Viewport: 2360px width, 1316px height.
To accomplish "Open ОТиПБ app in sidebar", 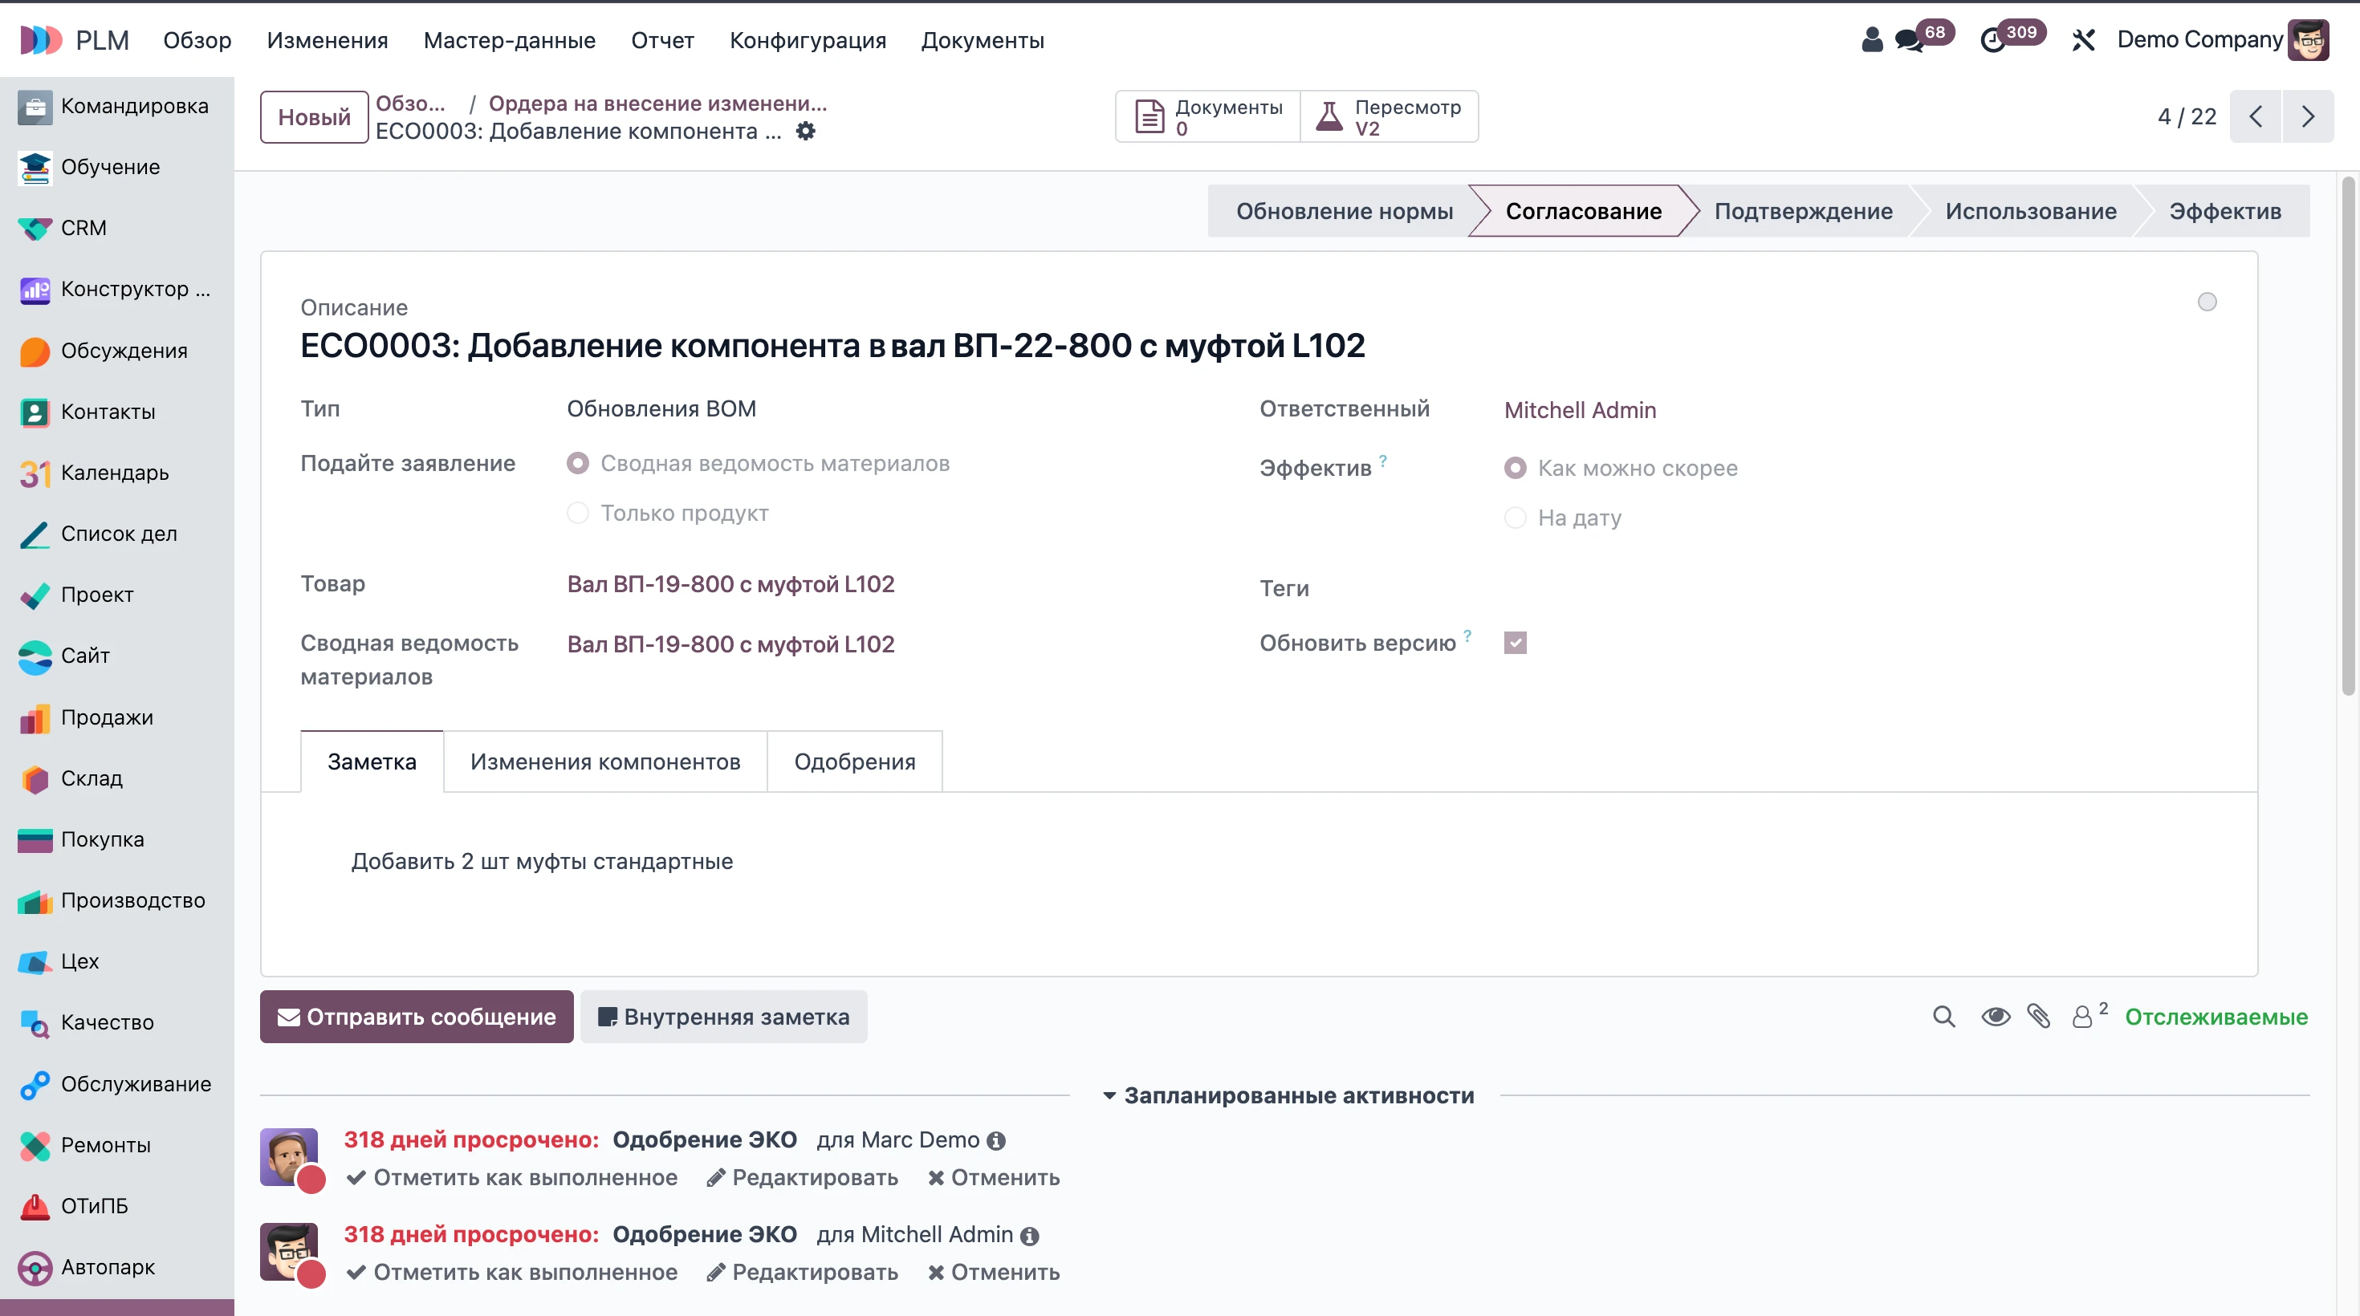I will point(116,1206).
